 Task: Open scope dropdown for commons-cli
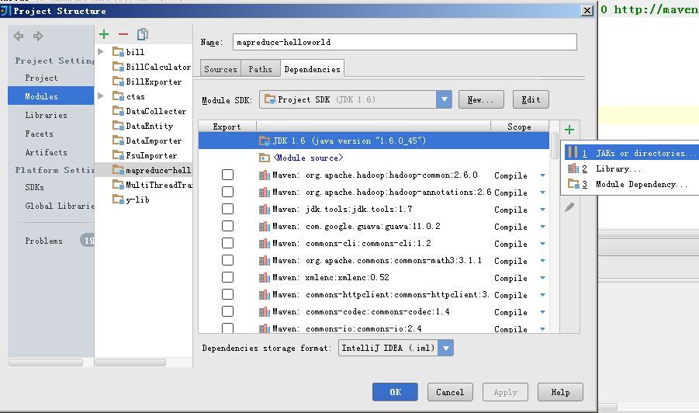pyautogui.click(x=542, y=244)
